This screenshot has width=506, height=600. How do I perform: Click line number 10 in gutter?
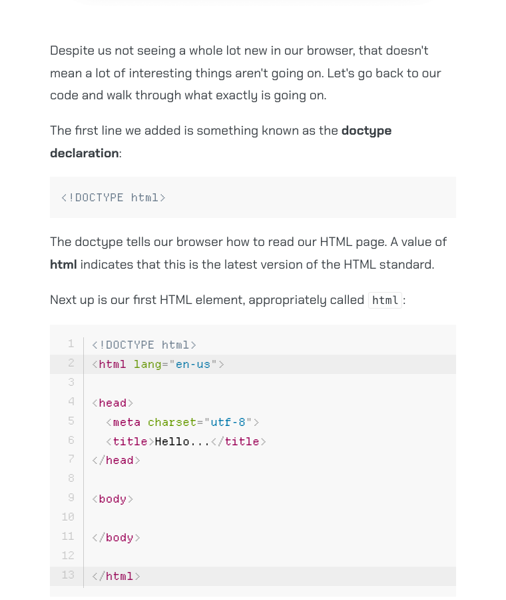click(68, 517)
